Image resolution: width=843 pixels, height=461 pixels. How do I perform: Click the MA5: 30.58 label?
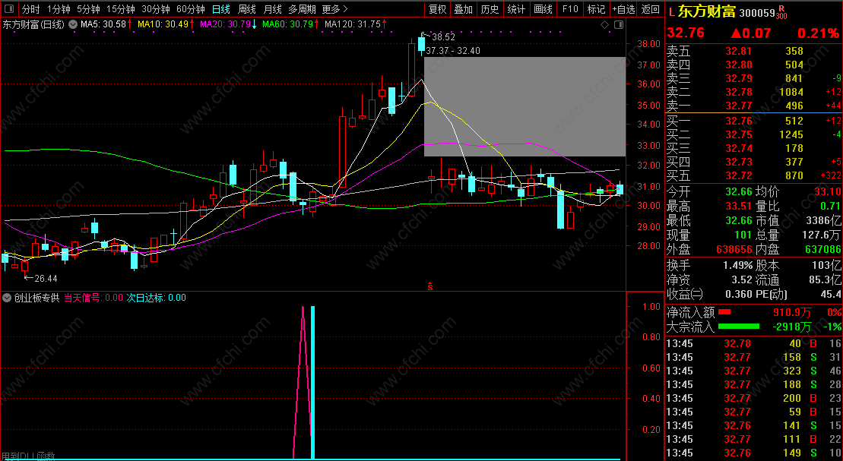103,24
